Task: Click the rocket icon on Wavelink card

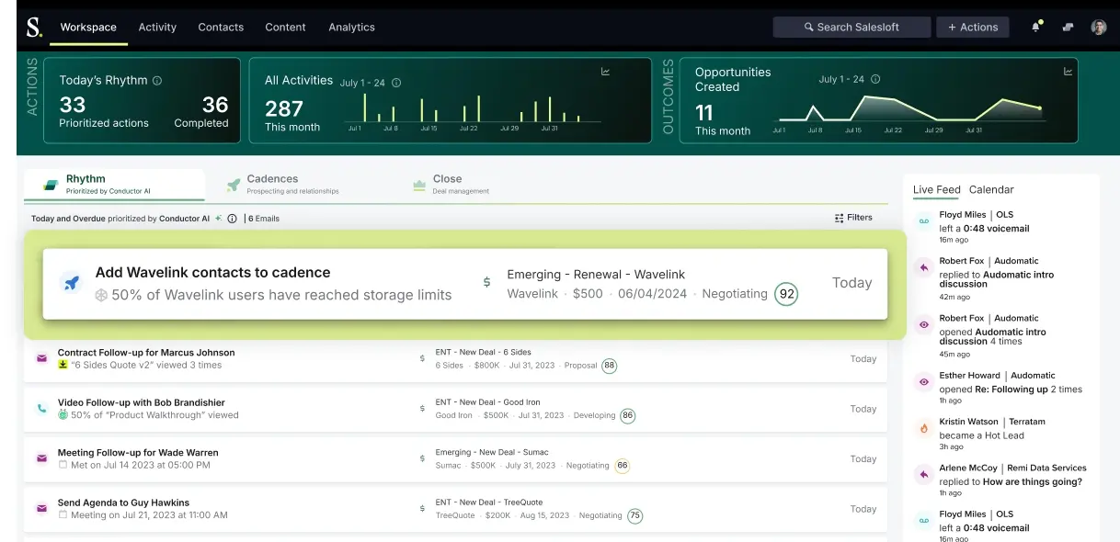Action: coord(72,283)
